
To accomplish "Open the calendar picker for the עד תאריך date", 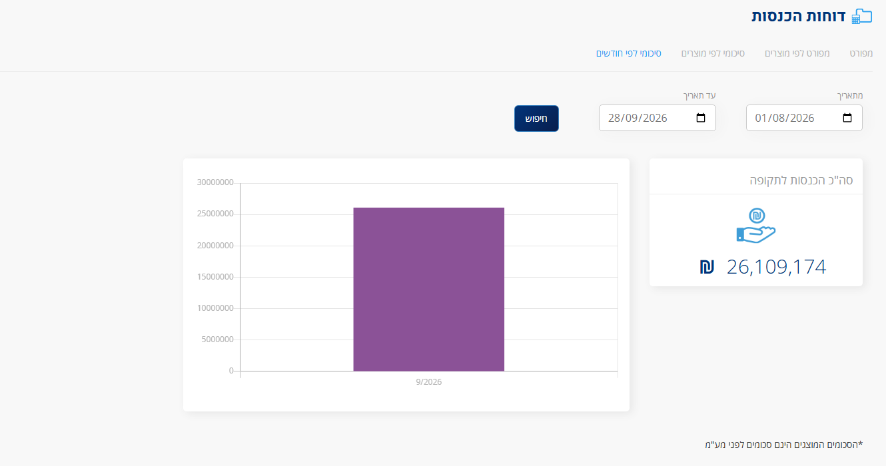I will pos(701,118).
